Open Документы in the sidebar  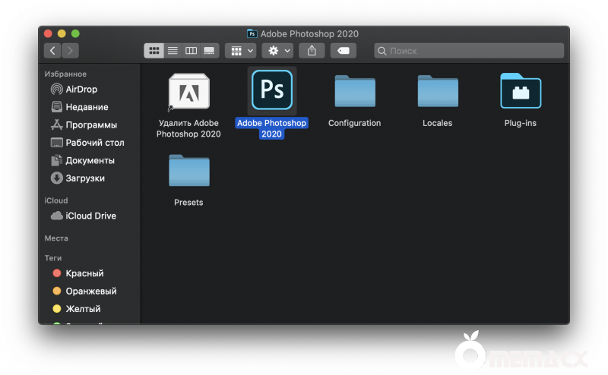click(83, 160)
